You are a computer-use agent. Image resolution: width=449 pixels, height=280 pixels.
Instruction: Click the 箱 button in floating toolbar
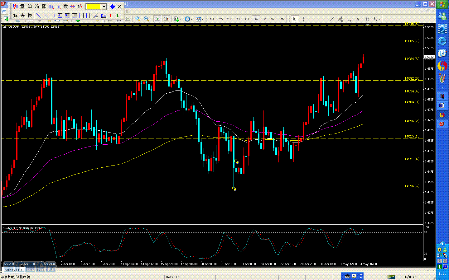click(37, 7)
